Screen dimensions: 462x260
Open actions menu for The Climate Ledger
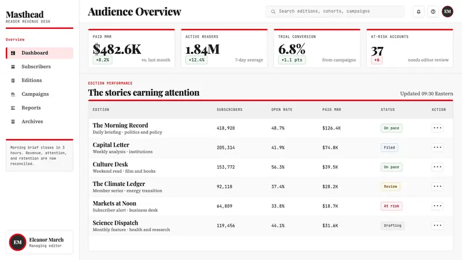pos(437,186)
